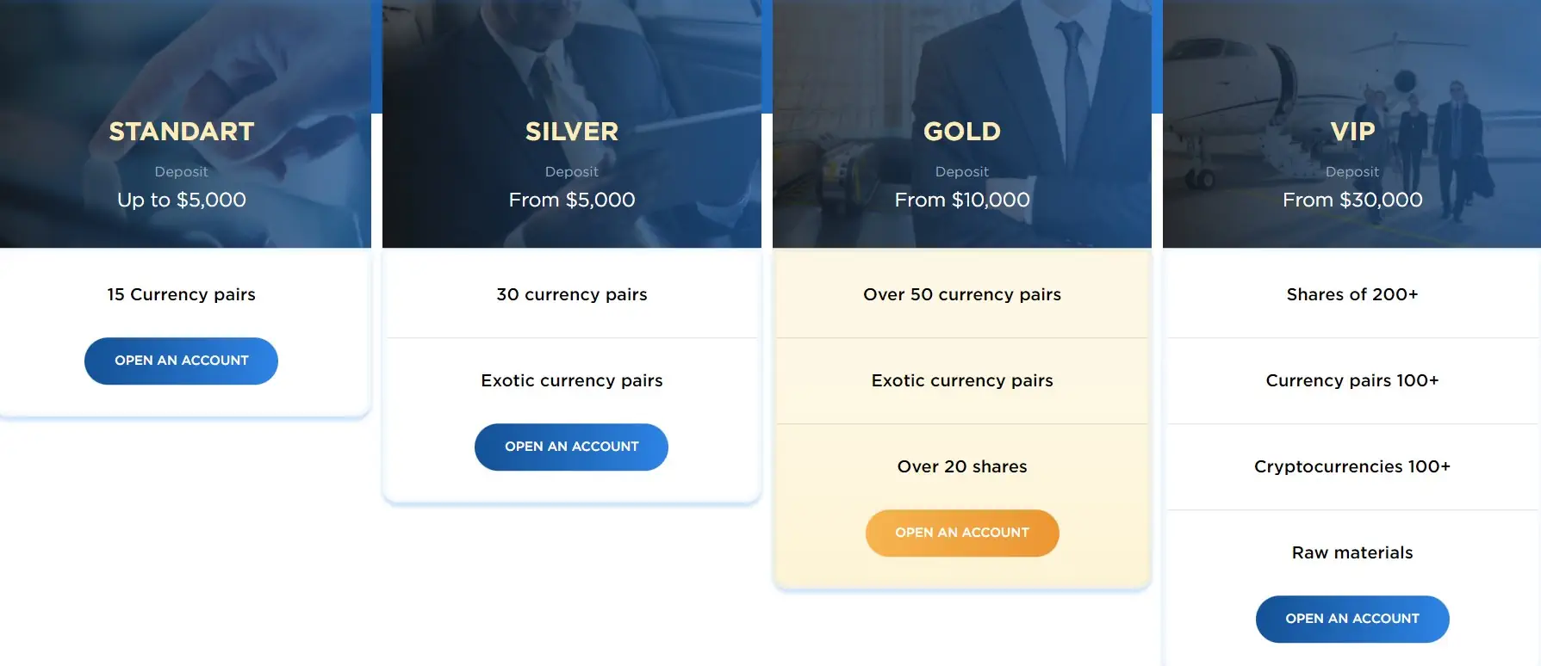Open an account under the VIP plan
1541x666 pixels.
(x=1352, y=619)
